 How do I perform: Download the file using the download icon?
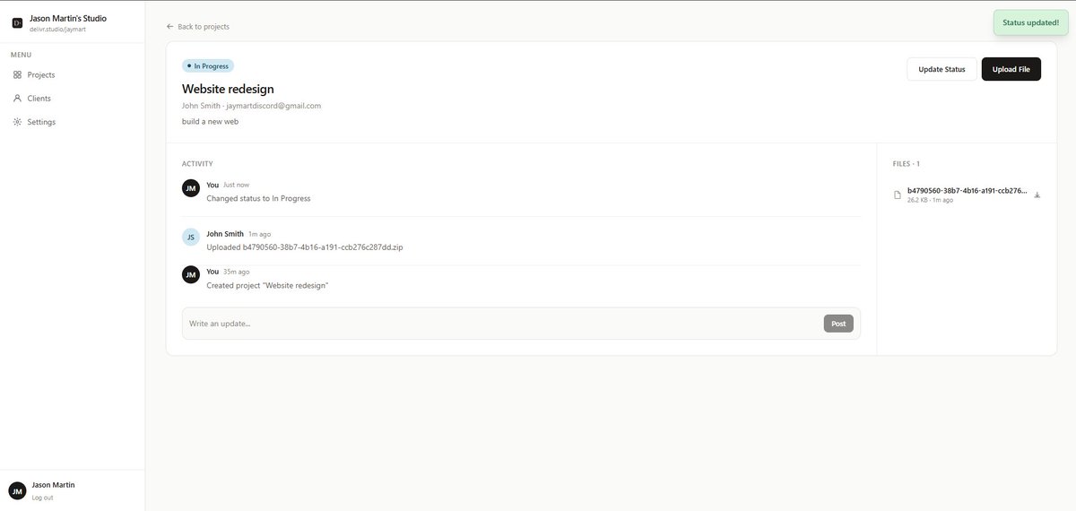(x=1037, y=195)
